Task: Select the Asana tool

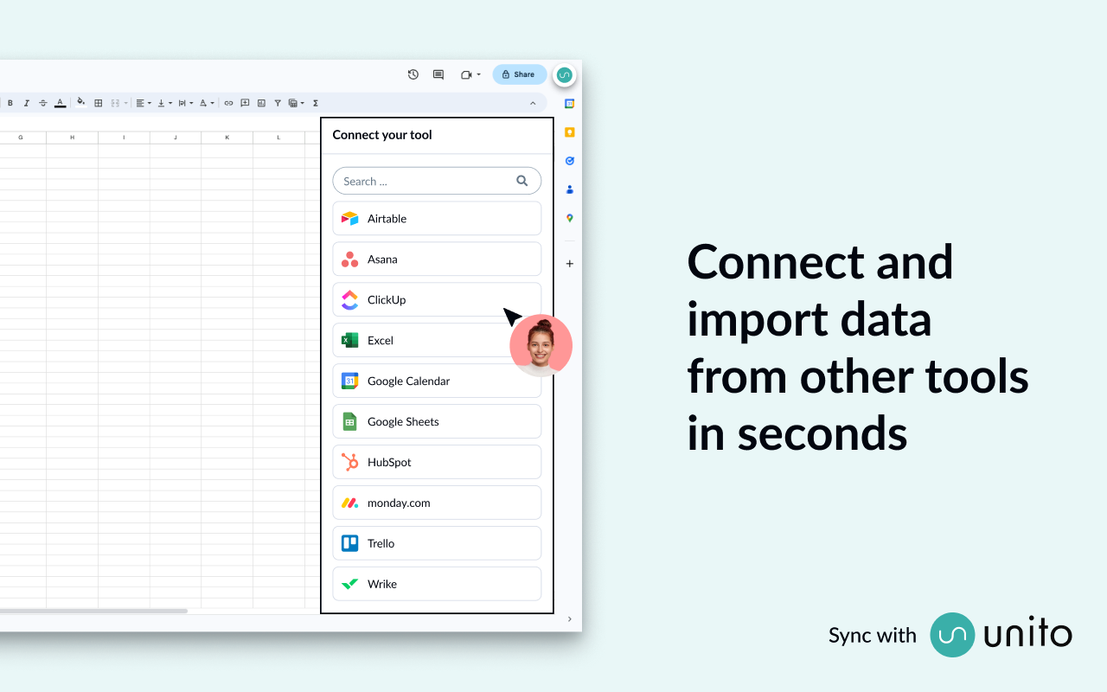Action: [x=437, y=259]
